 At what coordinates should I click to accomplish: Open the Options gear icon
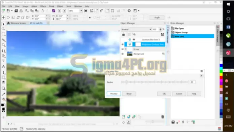pyautogui.click(x=129, y=11)
